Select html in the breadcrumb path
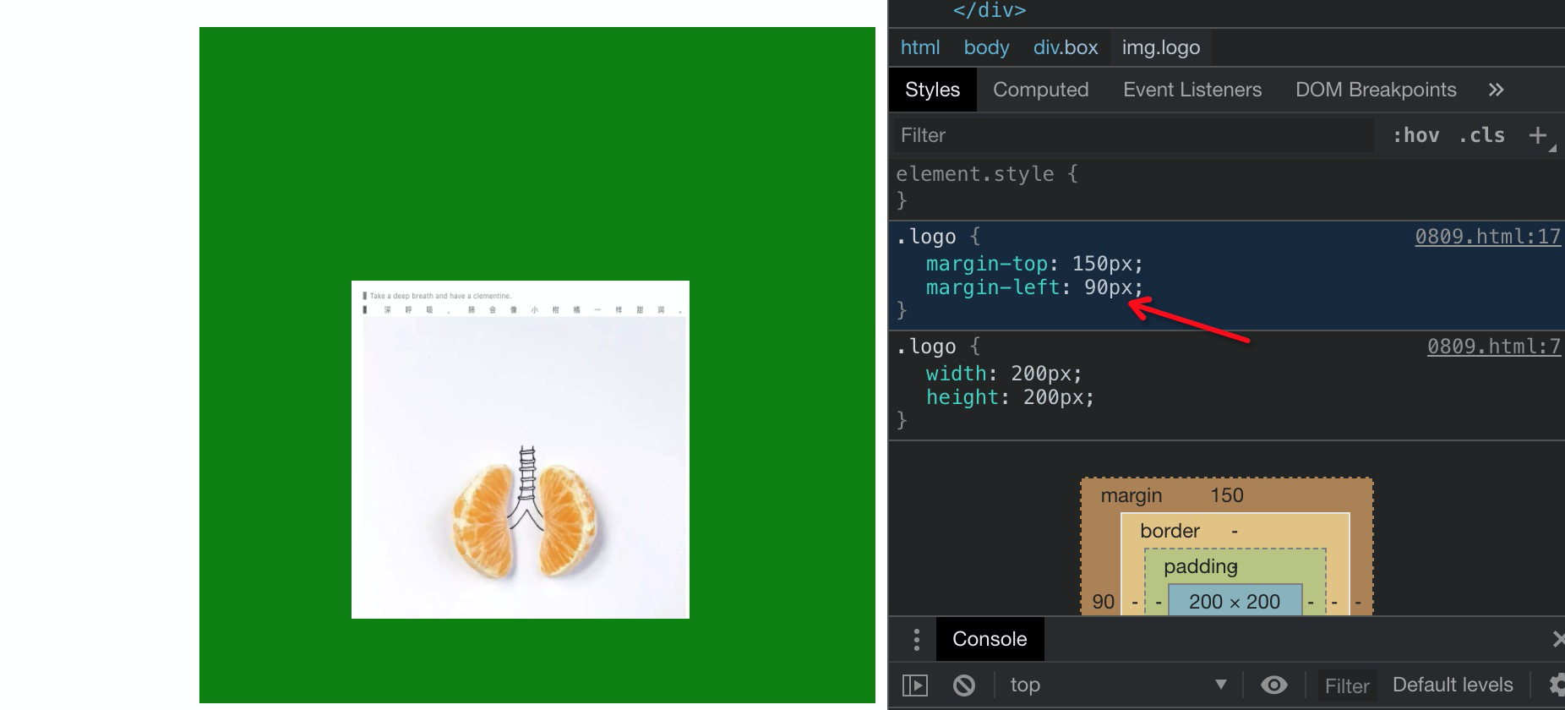The height and width of the screenshot is (710, 1565). point(919,47)
